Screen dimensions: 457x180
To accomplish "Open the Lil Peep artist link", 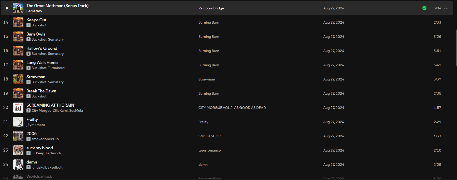I will tap(38, 153).
